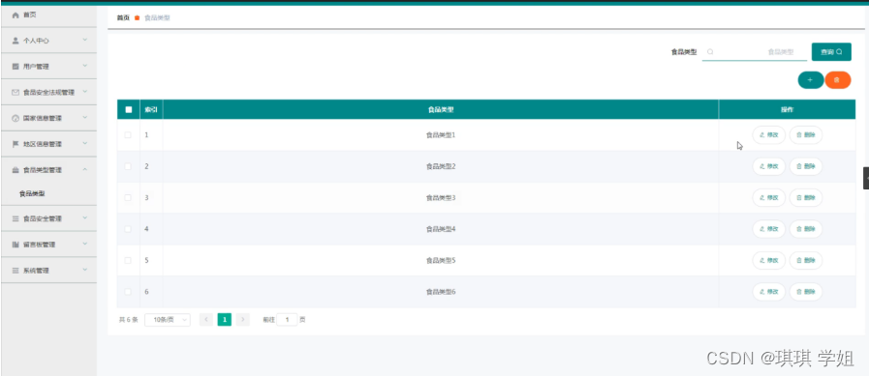Click the list icon beside 系统管理
Viewport: 869px width, 376px height.
pyautogui.click(x=16, y=271)
